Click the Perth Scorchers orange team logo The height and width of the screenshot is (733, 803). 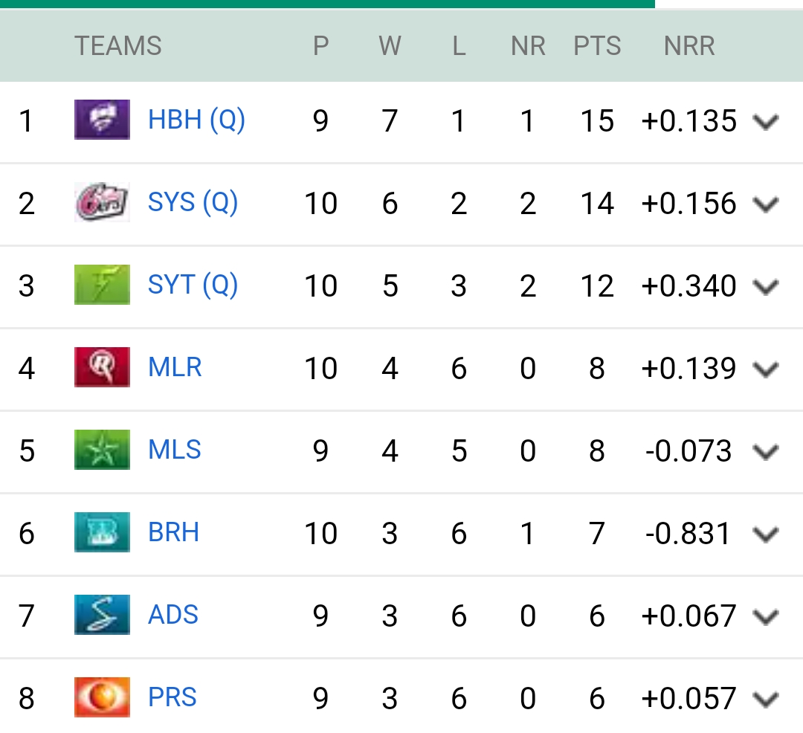[102, 697]
